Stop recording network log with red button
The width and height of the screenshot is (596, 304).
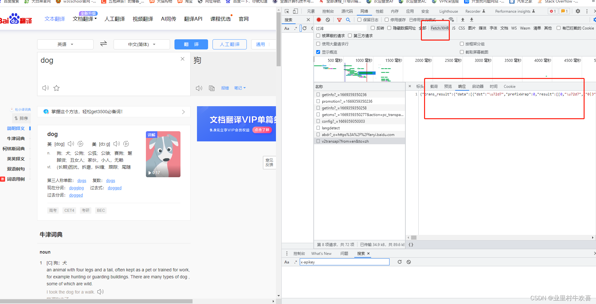point(319,20)
